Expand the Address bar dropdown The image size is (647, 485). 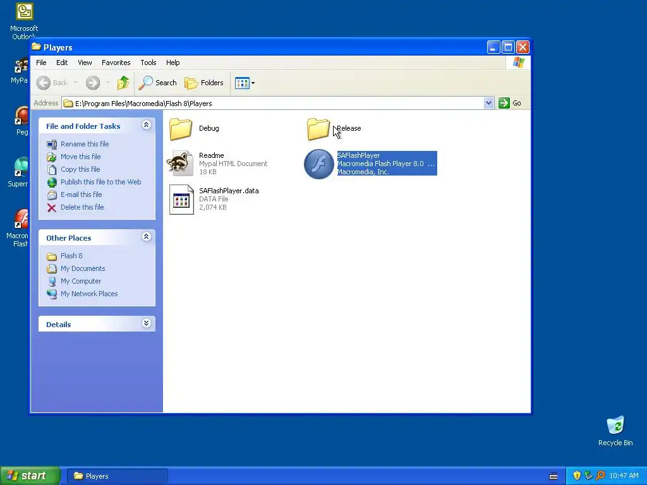coord(488,103)
